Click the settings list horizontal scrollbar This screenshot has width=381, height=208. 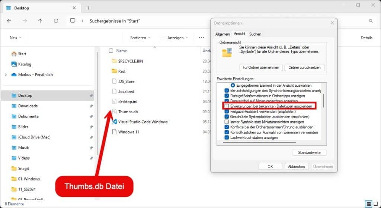click(259, 143)
